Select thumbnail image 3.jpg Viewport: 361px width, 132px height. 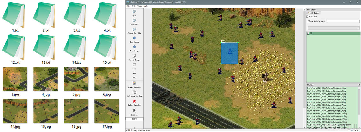(15, 79)
